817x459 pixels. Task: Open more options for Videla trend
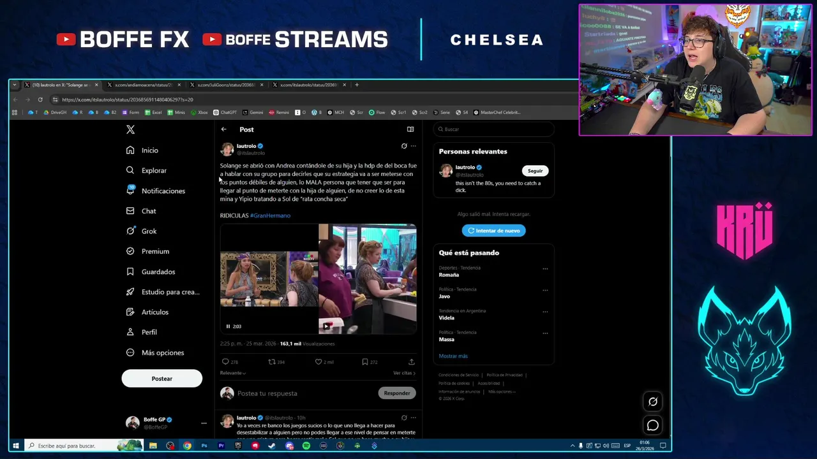coord(545,312)
